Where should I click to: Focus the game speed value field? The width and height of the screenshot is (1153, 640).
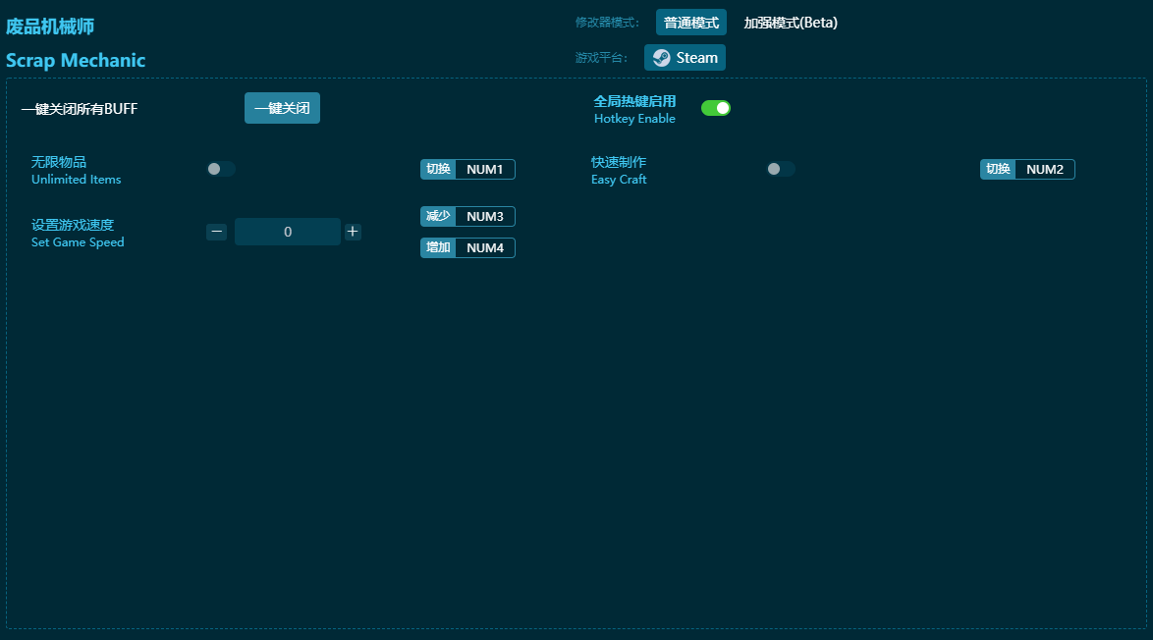(x=288, y=232)
